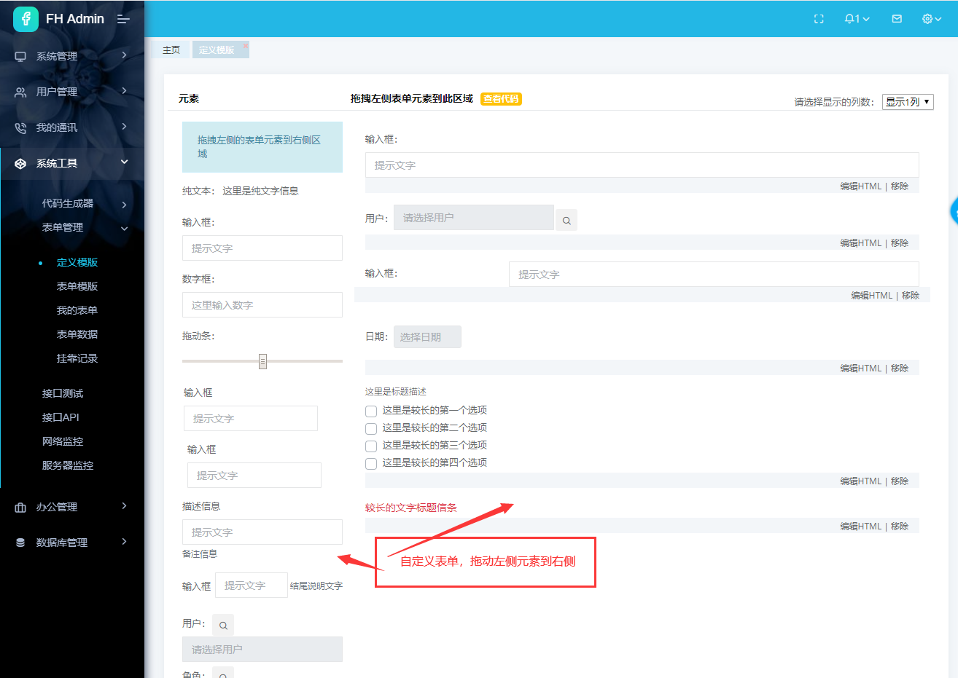This screenshot has width=958, height=678.
Task: Expand the 系统管理 menu
Action: (125, 55)
